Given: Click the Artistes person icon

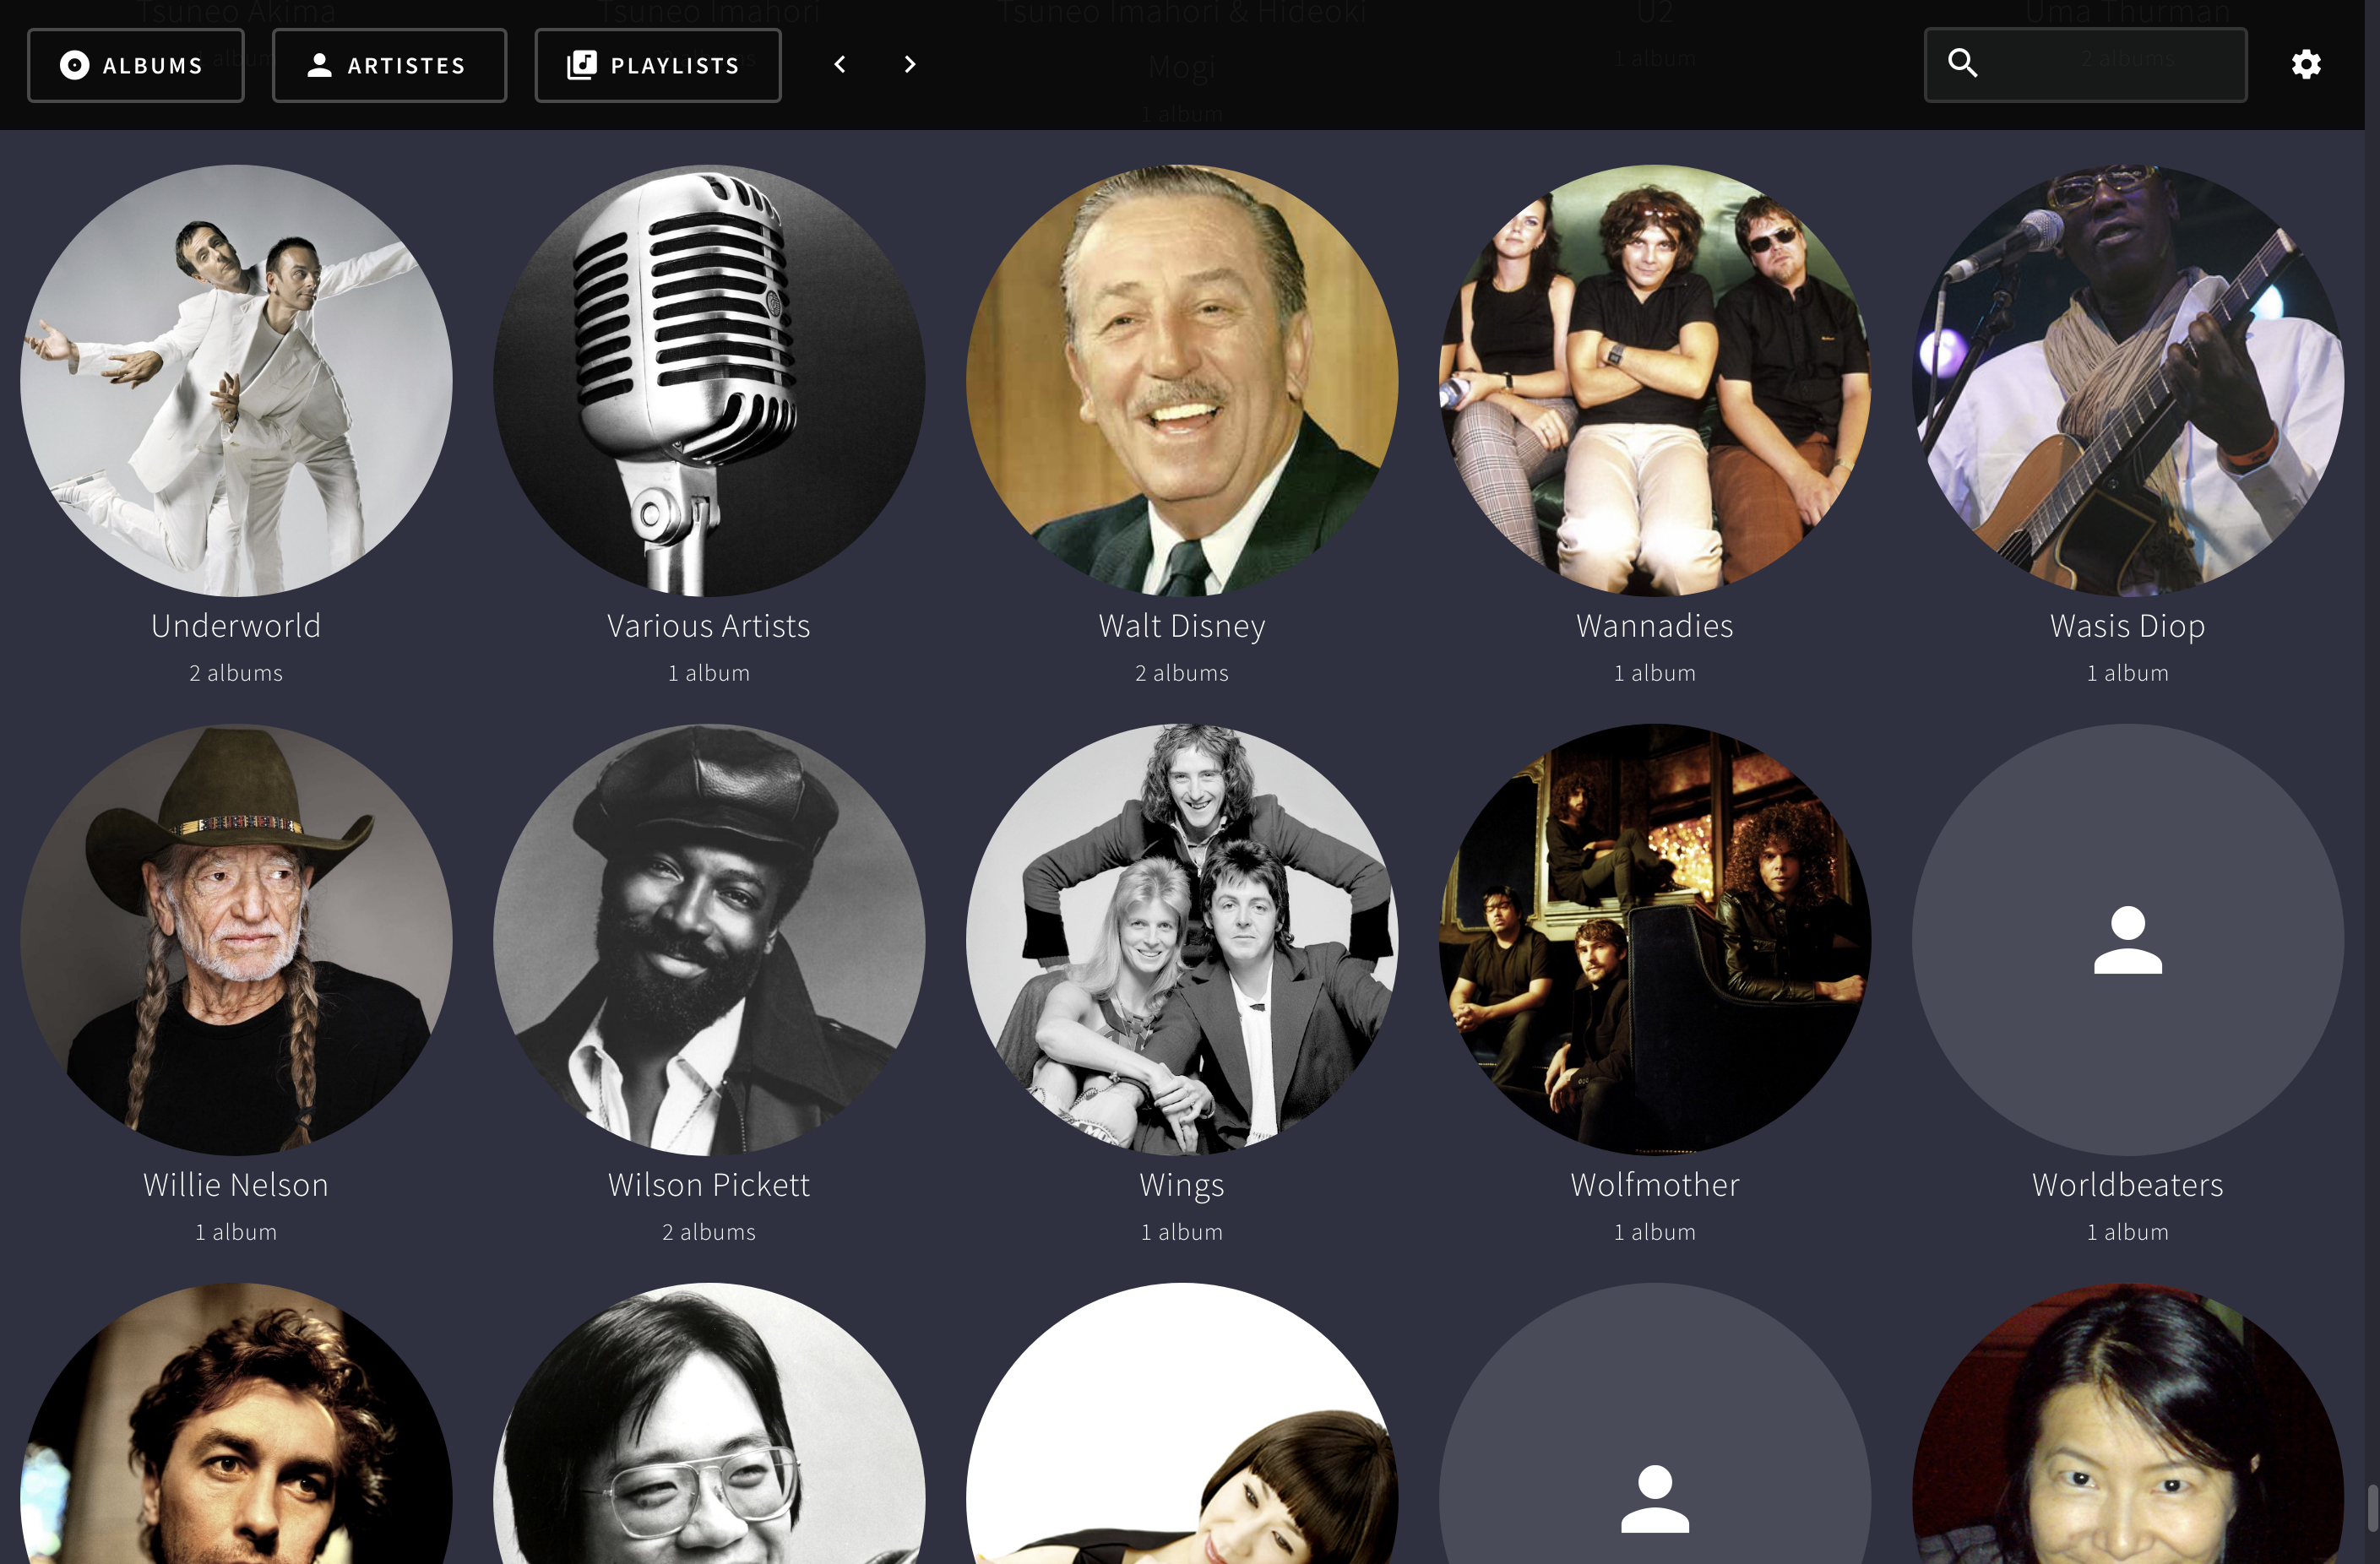Looking at the screenshot, I should (x=318, y=64).
